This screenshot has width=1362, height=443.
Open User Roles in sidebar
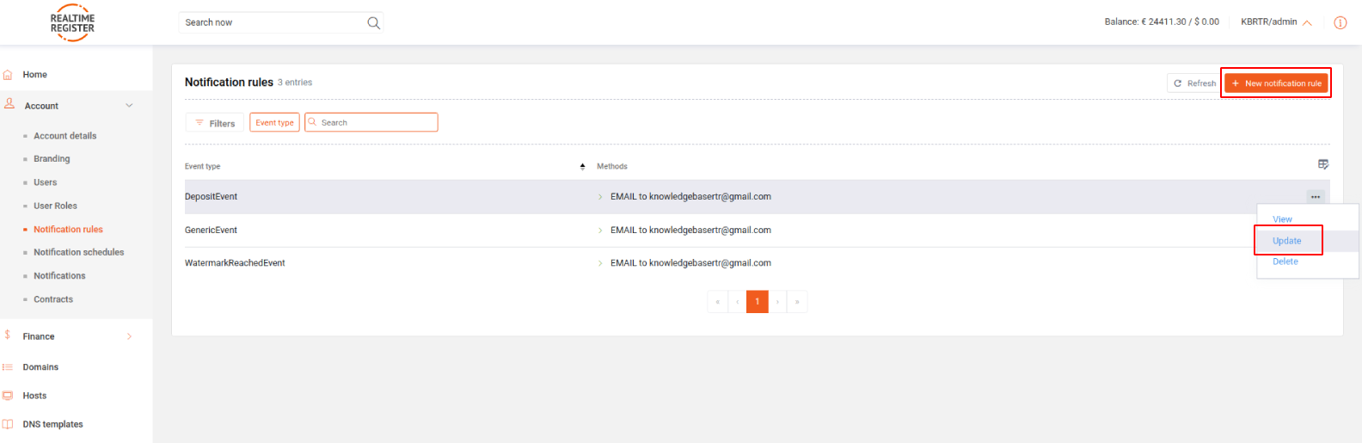55,206
